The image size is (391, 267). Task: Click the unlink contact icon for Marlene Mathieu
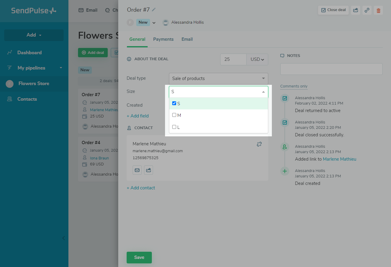pos(259,144)
